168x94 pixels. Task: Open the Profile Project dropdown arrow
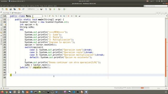(x=66, y=9)
